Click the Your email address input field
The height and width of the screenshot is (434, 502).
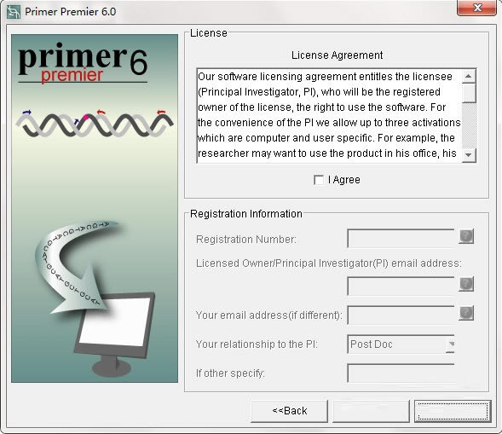pos(401,315)
